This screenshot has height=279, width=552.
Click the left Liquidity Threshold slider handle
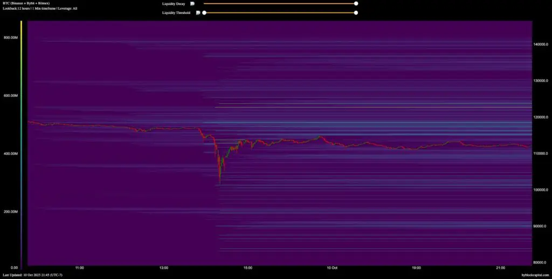point(204,12)
